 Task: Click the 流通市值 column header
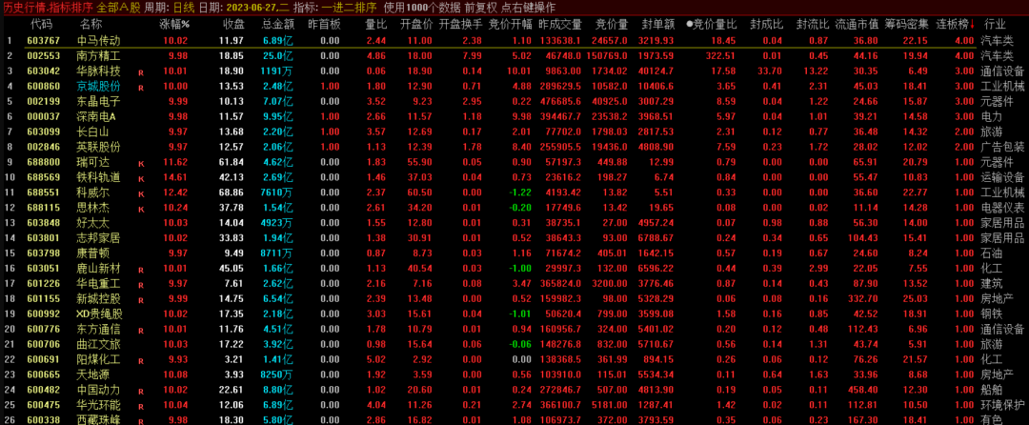857,25
